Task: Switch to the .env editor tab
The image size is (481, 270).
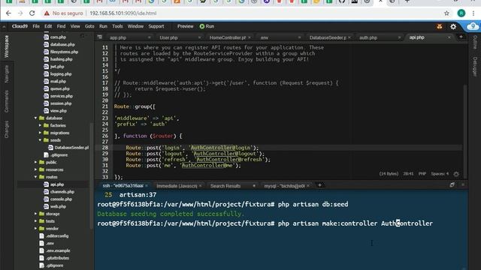Action: pyautogui.click(x=265, y=37)
